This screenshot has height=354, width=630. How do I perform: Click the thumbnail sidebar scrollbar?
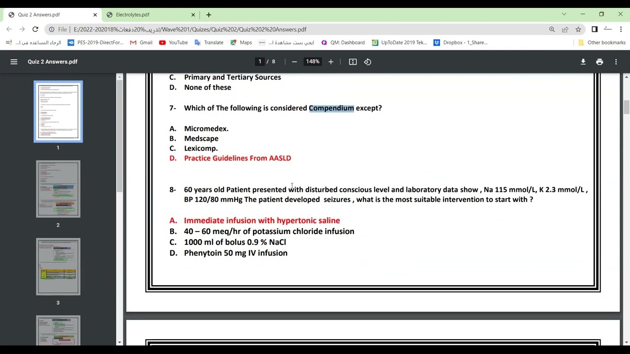pos(120,135)
